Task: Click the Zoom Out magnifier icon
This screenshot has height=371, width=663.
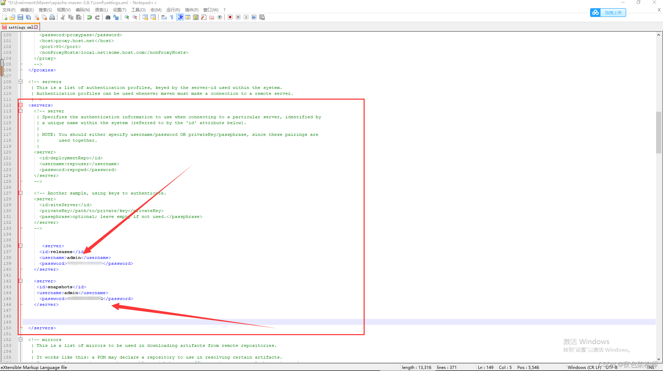Action: coord(135,17)
